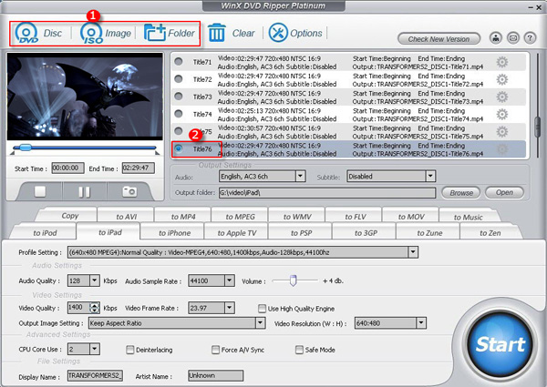547x387 pixels.
Task: Open the Audio Quality dropdown
Action: tap(95, 280)
